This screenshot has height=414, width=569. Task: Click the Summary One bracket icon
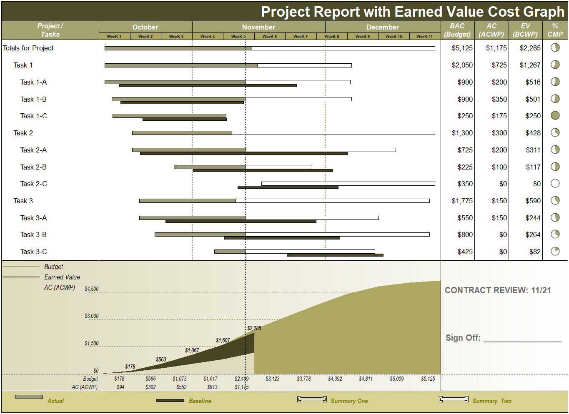click(311, 399)
